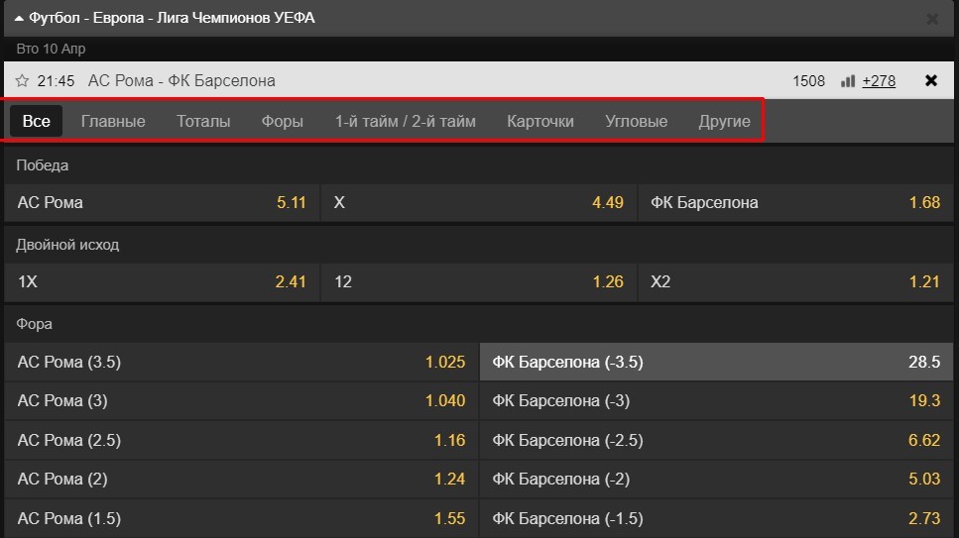Switch to the Другие tab

tap(724, 121)
